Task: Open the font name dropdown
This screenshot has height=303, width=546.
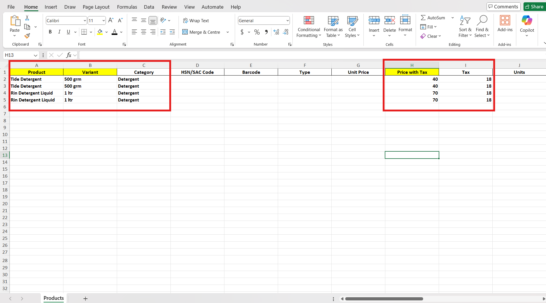Action: point(85,20)
